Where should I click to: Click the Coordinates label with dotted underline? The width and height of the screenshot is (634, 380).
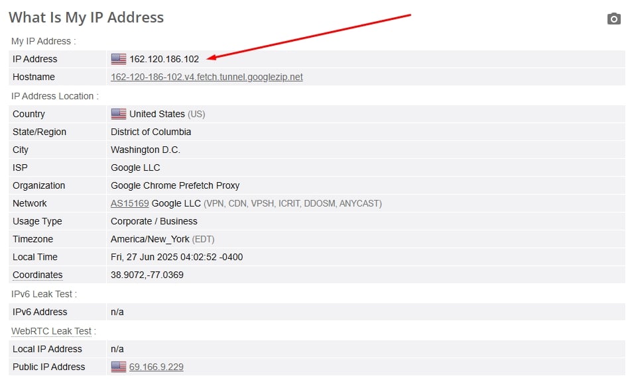pyautogui.click(x=38, y=275)
